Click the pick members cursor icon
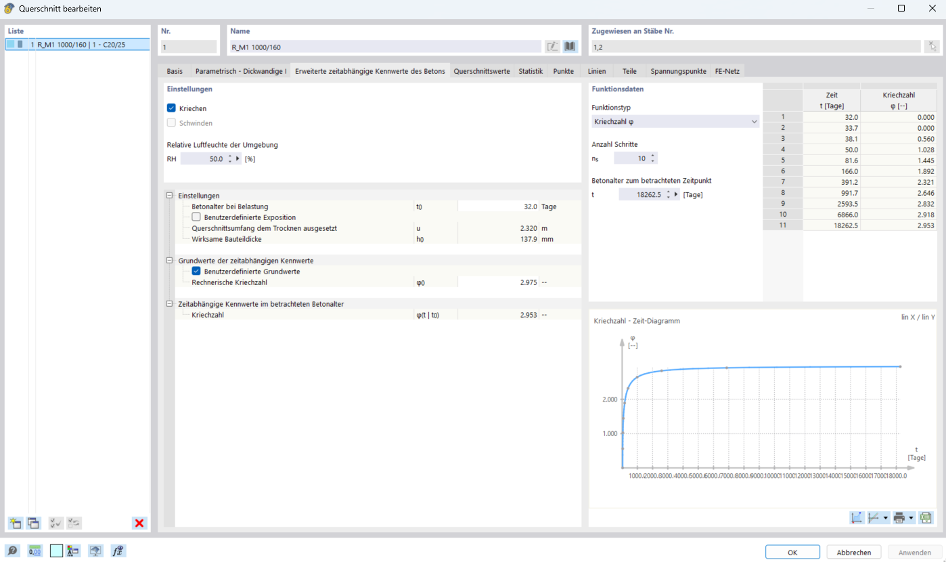This screenshot has width=946, height=562. (x=932, y=47)
